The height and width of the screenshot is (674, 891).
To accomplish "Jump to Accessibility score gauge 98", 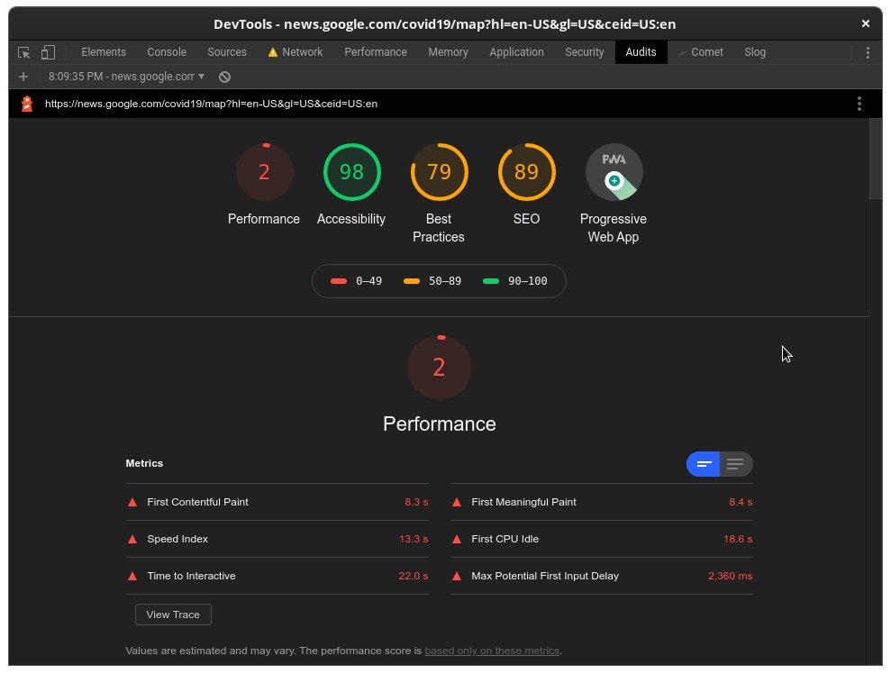I will coord(351,171).
